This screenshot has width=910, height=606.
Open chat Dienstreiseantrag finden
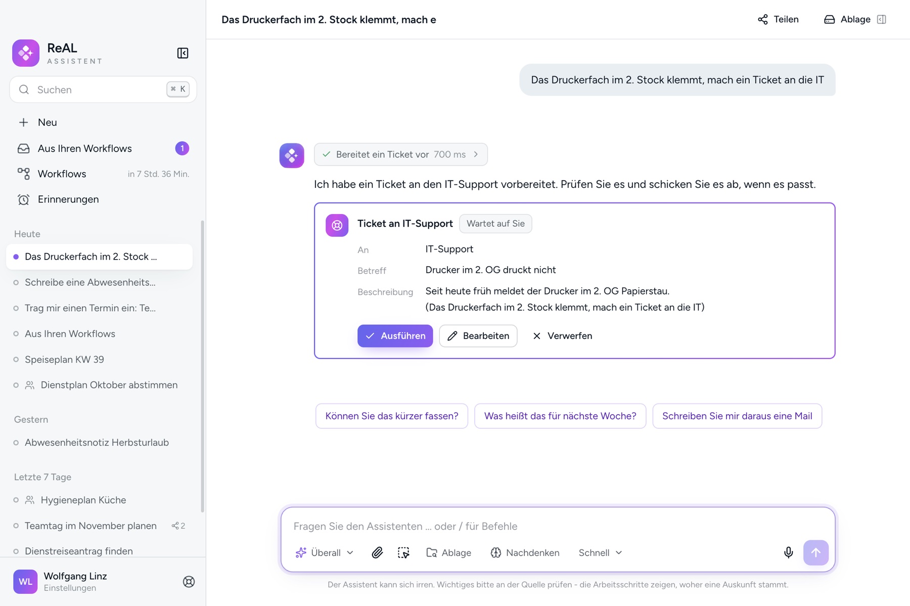(100, 551)
